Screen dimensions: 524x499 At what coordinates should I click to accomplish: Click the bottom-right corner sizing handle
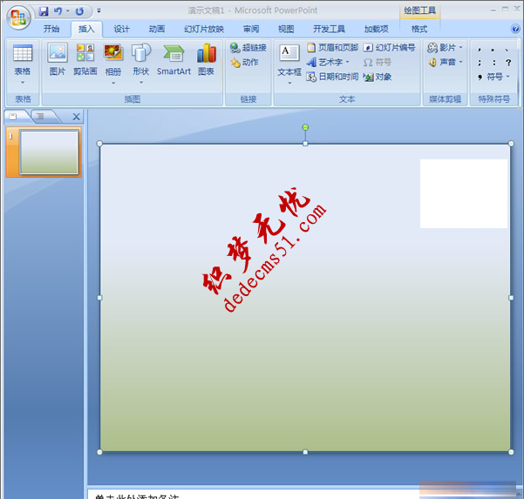click(511, 452)
